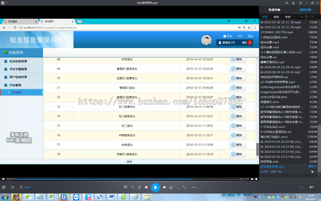
Task: Click the download arrow icon
Action: pos(178,187)
